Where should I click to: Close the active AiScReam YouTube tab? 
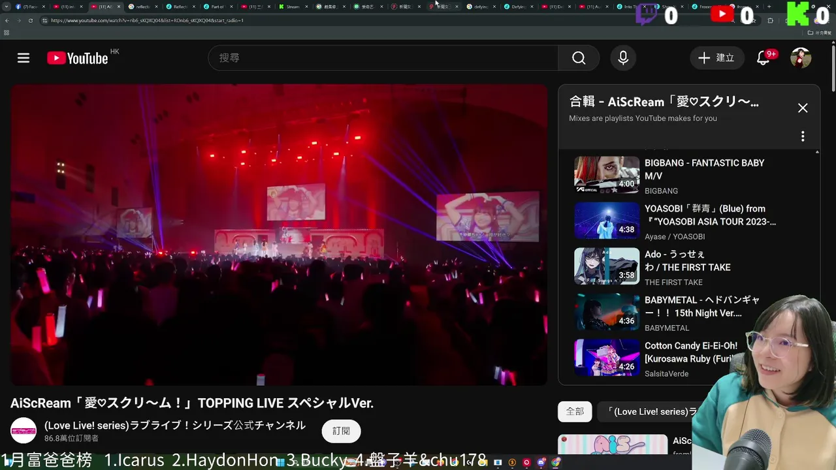tap(118, 7)
